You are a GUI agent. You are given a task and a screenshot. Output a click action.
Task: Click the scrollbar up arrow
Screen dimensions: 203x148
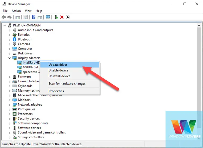pos(199,25)
